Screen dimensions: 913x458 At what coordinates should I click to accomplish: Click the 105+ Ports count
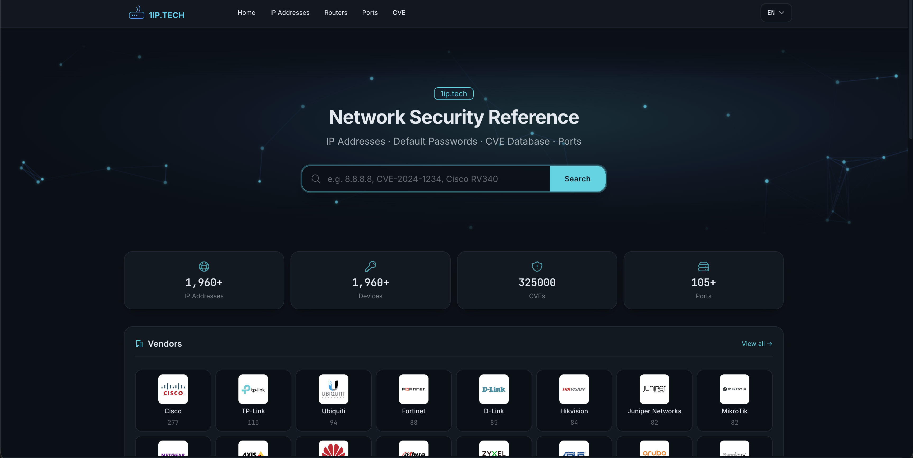coord(704,282)
